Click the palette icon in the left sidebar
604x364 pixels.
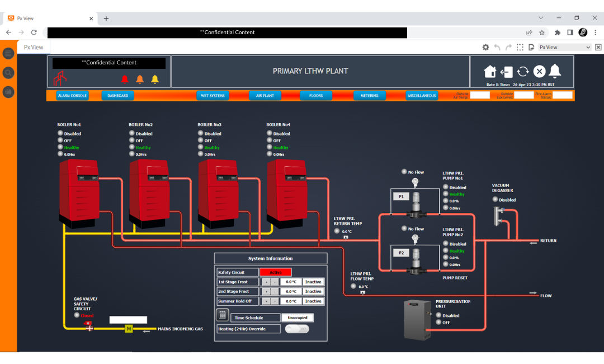click(x=8, y=91)
